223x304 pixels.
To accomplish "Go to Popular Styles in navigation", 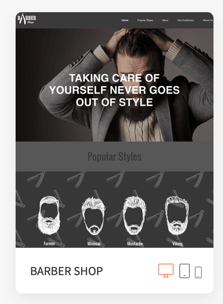I will pyautogui.click(x=145, y=20).
